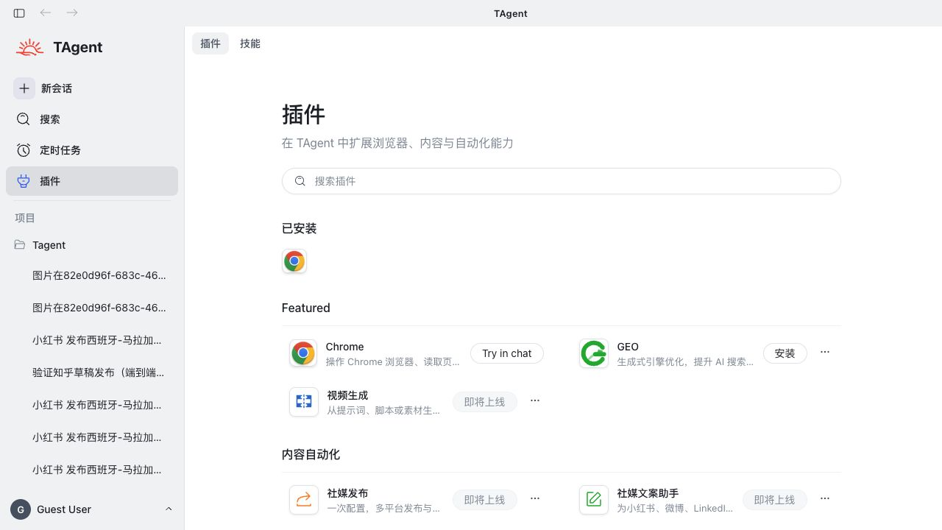This screenshot has height=530, width=942.
Task: Open 搜索 in the sidebar
Action: click(92, 119)
